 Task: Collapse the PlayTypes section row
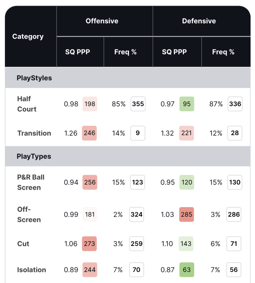point(34,156)
